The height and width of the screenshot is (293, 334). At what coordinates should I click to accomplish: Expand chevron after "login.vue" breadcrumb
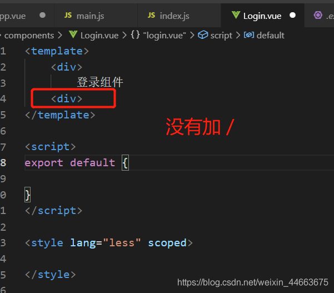pos(192,36)
